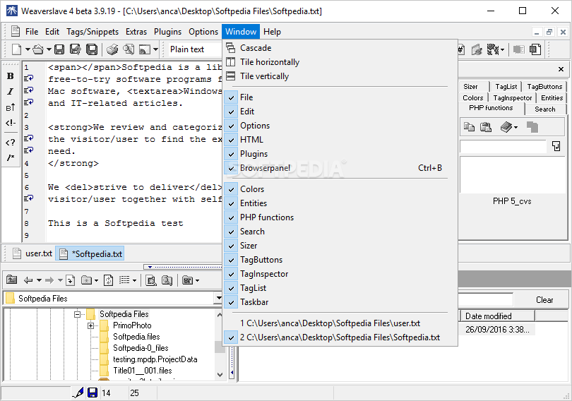Open the Softpedia Files folder combo box

point(113,298)
